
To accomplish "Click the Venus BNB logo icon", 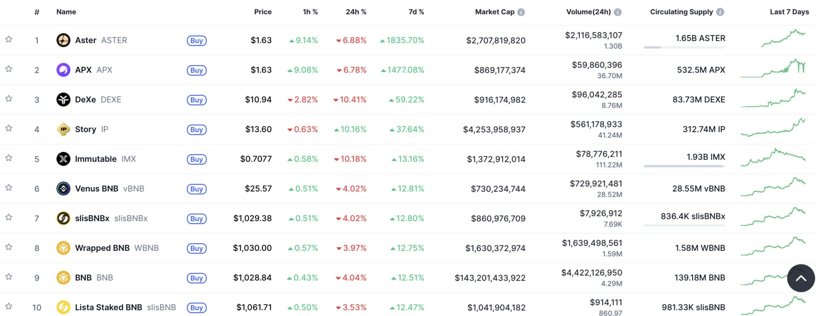I will tap(63, 189).
